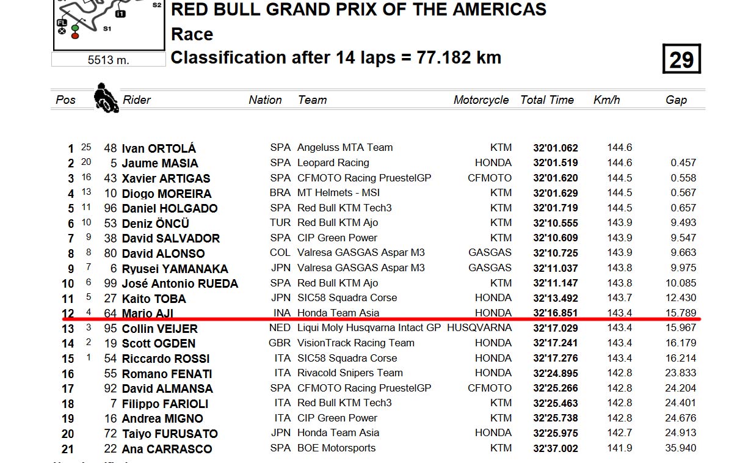The width and height of the screenshot is (729, 463).
Task: Click the red start light on circuit map
Action: click(75, 36)
